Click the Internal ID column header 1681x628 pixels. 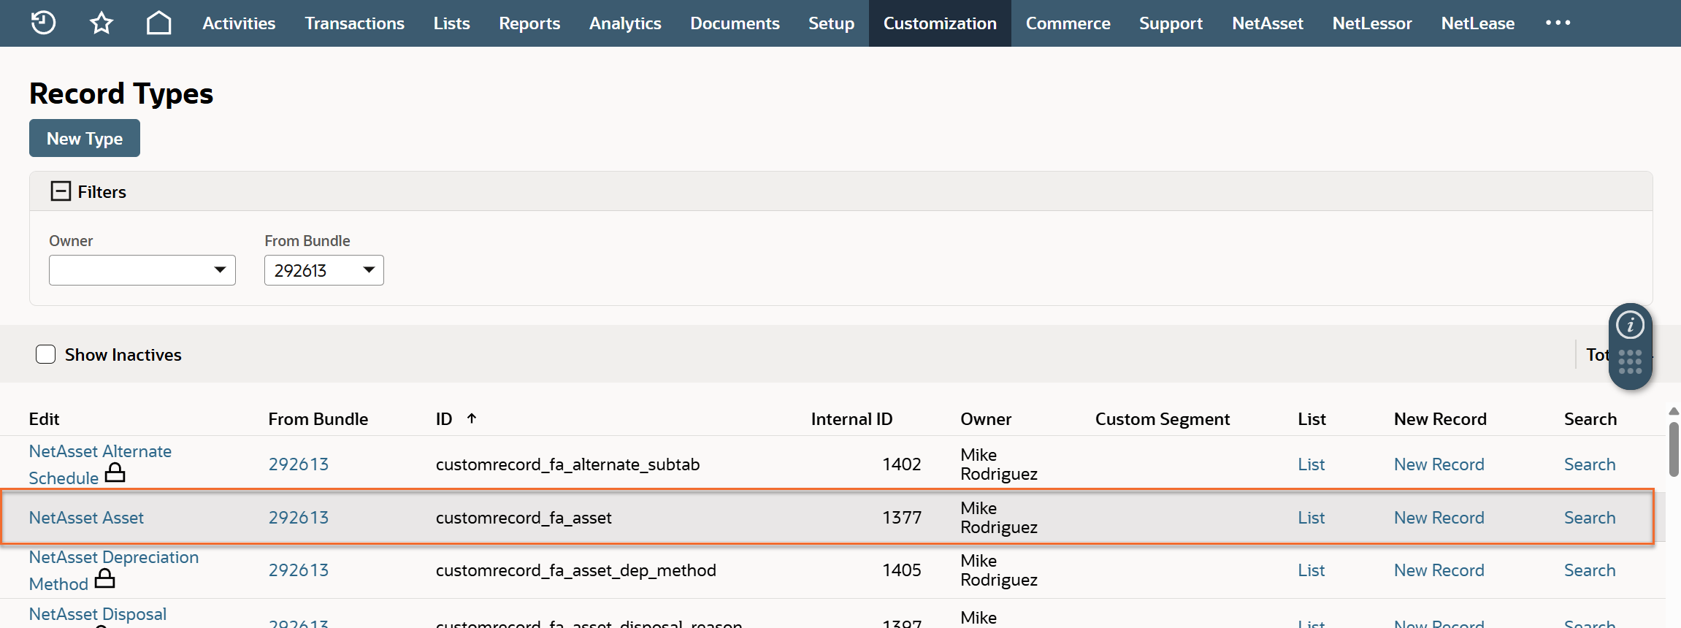click(x=851, y=419)
